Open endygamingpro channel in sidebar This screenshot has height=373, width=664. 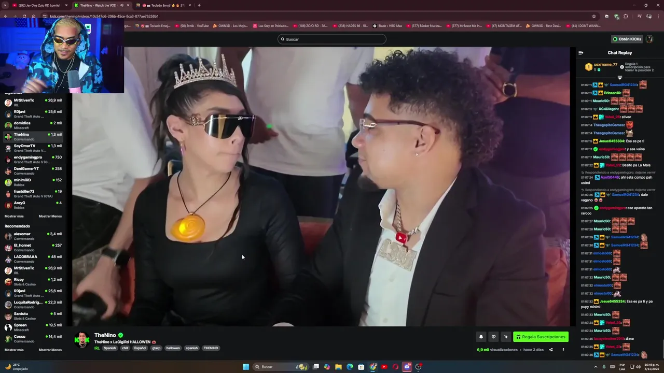[x=33, y=160]
